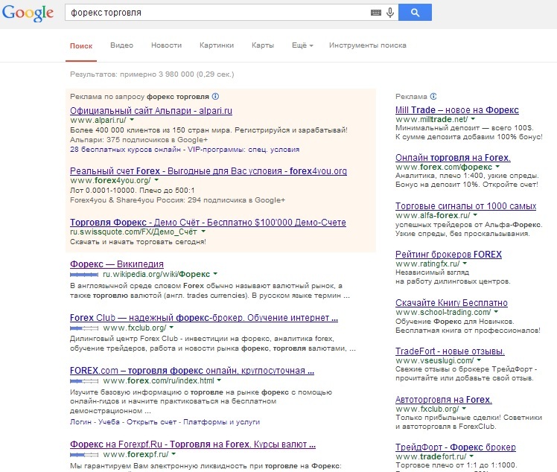Viewport: 557px width, 472px height.
Task: Expand arrow next to ru.swissquote.com URL
Action: [203, 232]
